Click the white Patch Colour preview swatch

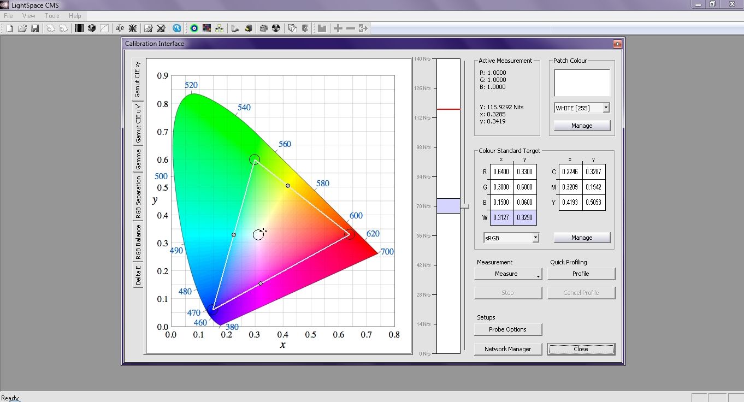coord(582,83)
